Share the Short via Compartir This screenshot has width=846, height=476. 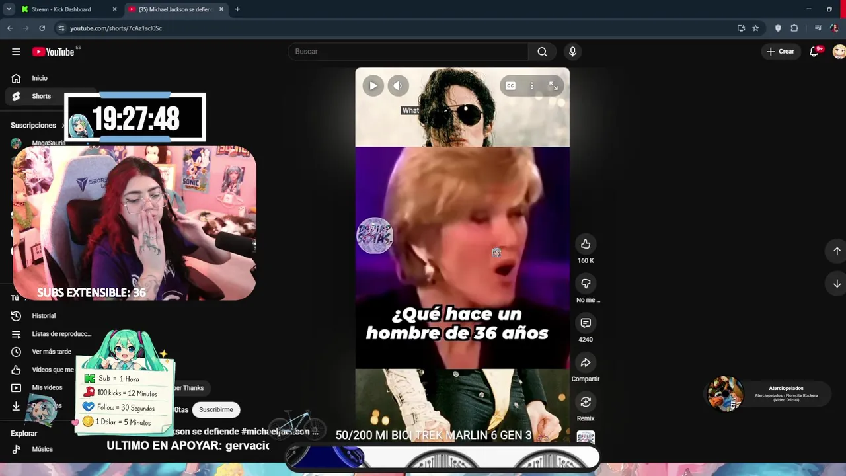pyautogui.click(x=586, y=363)
